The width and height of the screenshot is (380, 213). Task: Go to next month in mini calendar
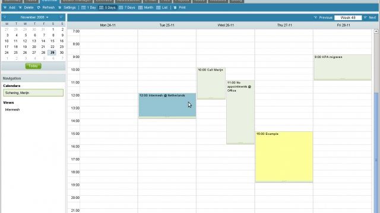click(61, 17)
